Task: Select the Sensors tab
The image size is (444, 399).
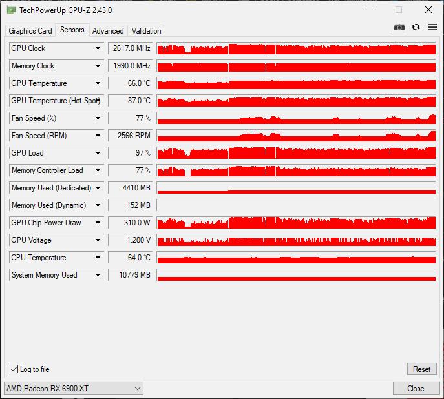Action: pos(72,30)
